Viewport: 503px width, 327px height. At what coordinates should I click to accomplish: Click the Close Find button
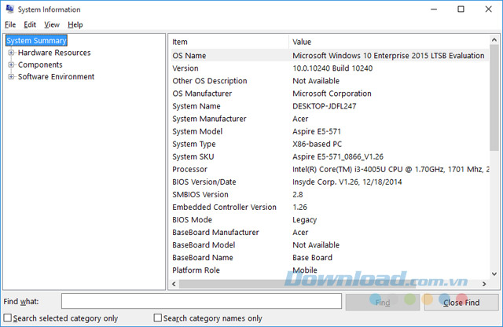coord(461,302)
